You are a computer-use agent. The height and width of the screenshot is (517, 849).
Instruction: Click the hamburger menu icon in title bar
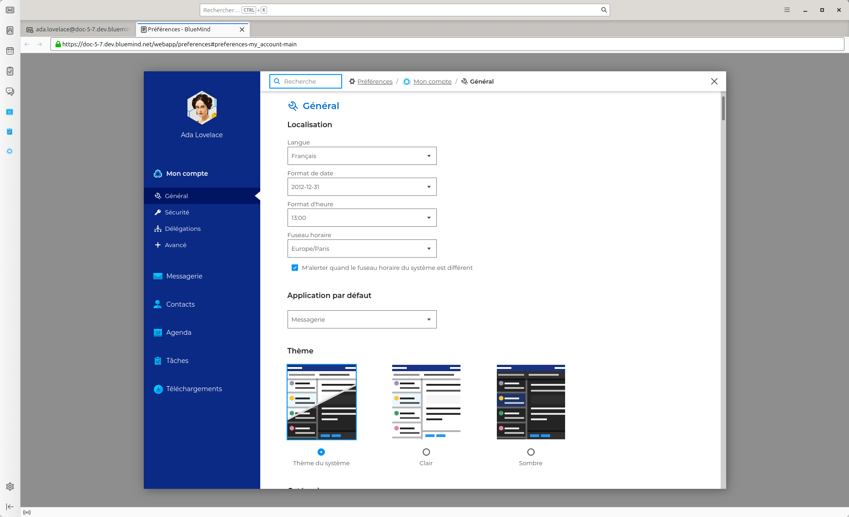point(787,10)
